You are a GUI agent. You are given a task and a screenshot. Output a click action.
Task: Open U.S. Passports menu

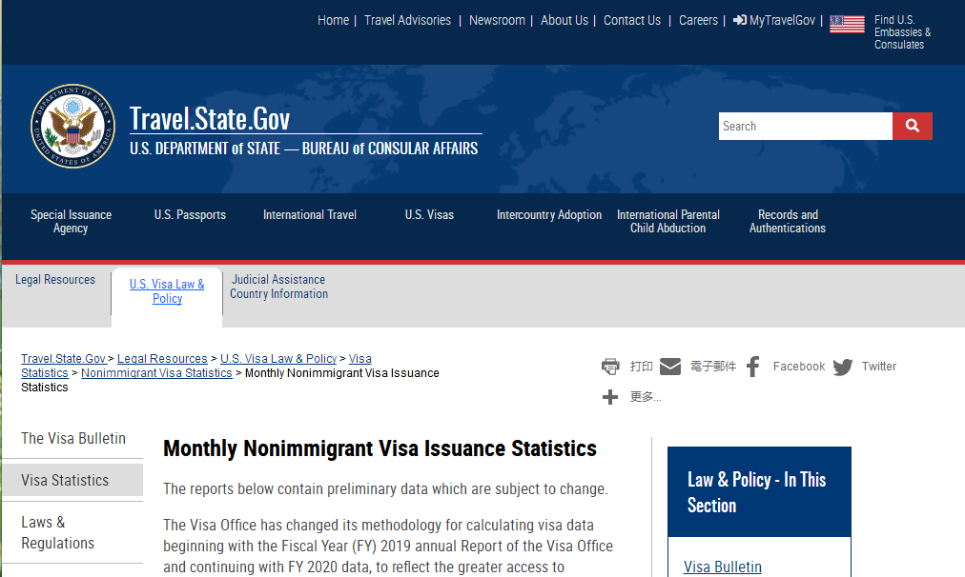(x=190, y=214)
